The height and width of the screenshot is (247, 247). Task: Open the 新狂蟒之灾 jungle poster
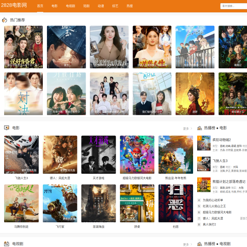pyautogui.click(x=233, y=94)
